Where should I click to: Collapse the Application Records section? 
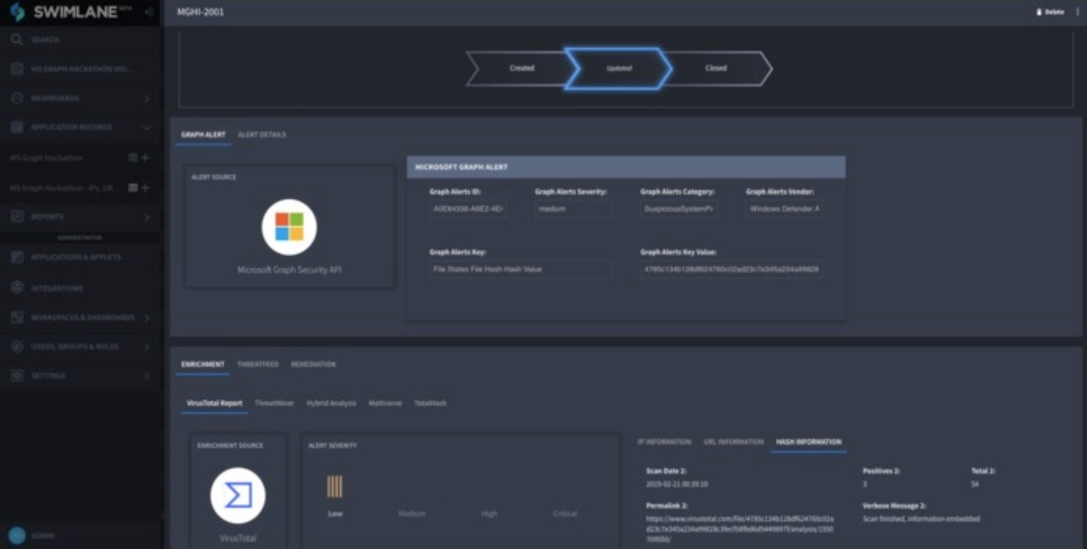(x=145, y=127)
